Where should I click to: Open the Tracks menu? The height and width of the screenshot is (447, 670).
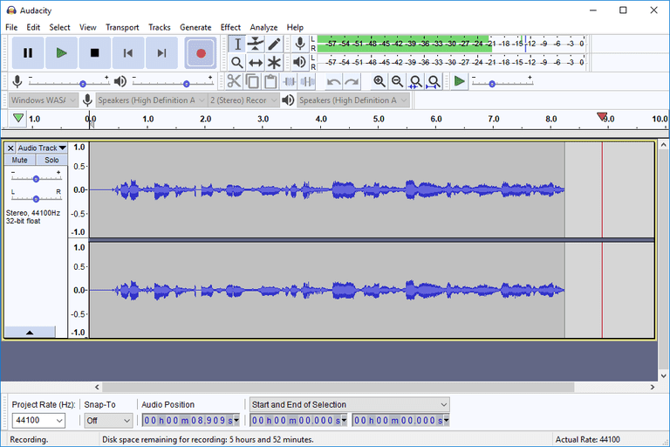[x=160, y=27]
